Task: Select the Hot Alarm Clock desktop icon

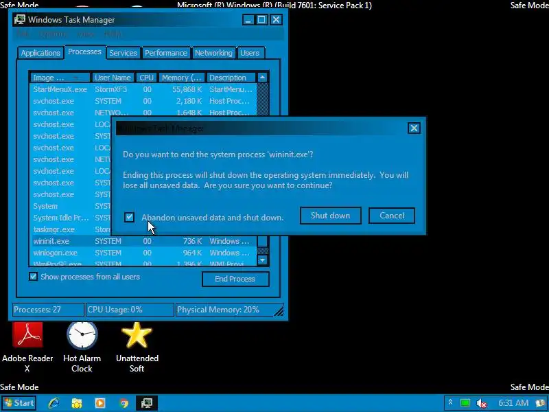Action: pos(82,347)
